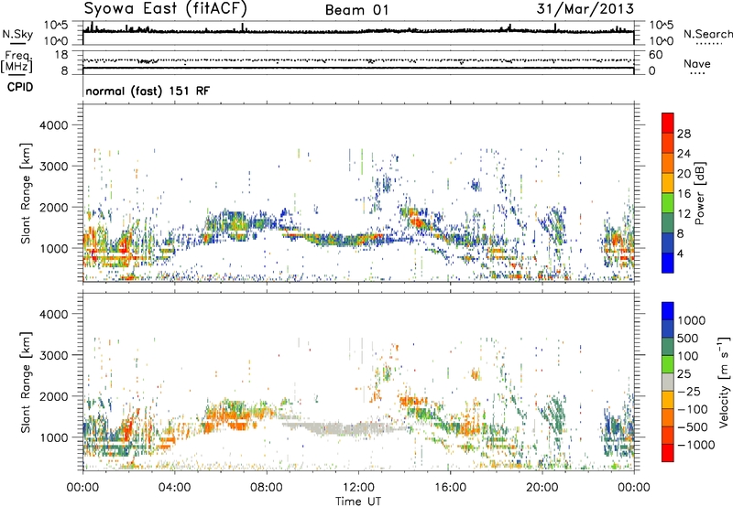Click the "Slant Range [km]" label of velocity panel
The width and height of the screenshot is (733, 507).
[x=26, y=382]
